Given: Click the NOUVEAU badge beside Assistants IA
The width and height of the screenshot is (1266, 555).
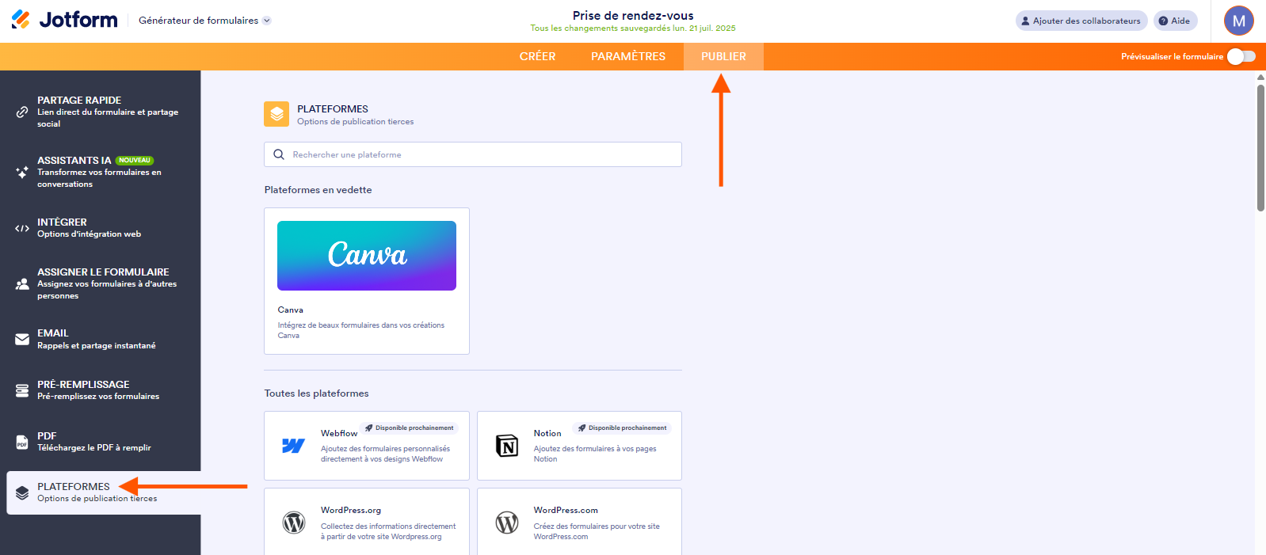Looking at the screenshot, I should click(x=135, y=160).
